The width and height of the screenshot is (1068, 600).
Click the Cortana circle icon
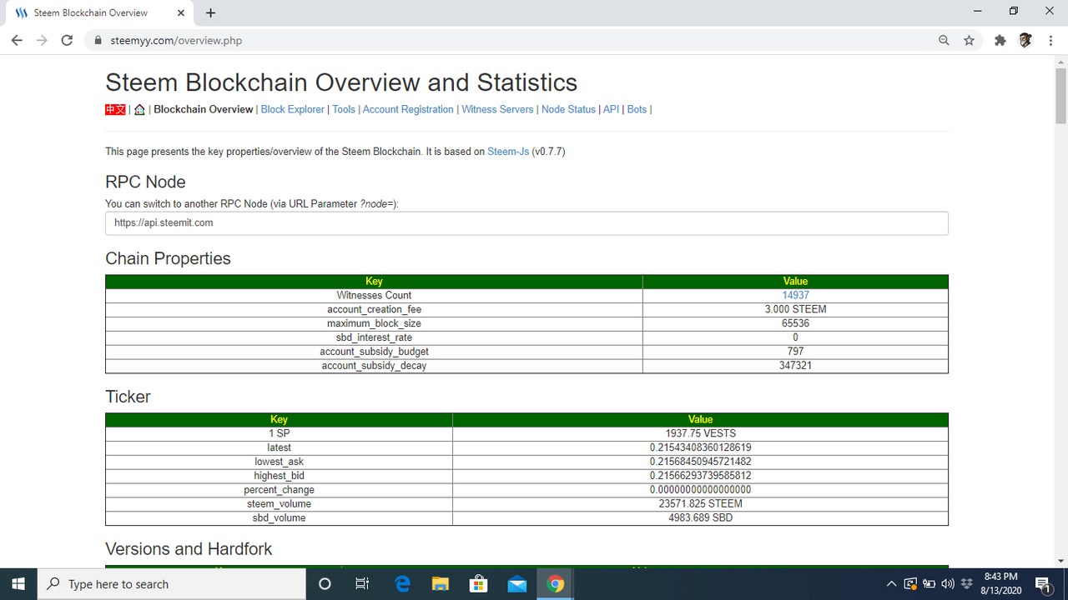(x=325, y=583)
